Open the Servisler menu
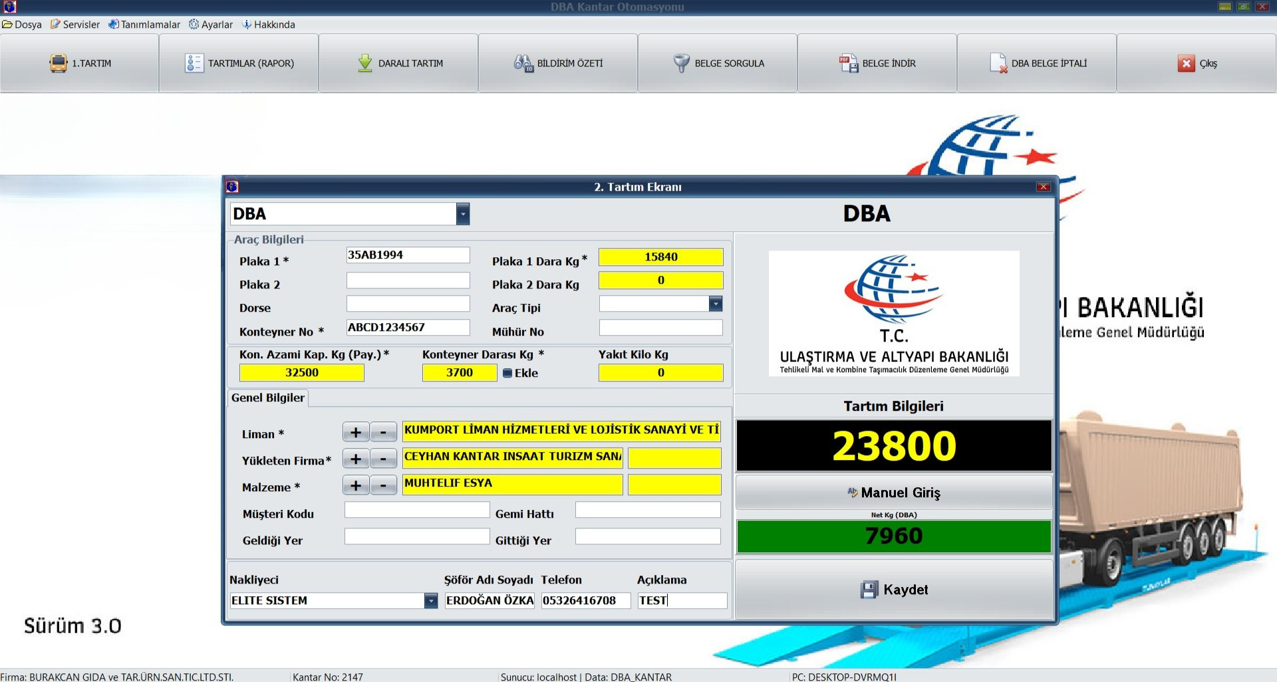 (x=75, y=25)
